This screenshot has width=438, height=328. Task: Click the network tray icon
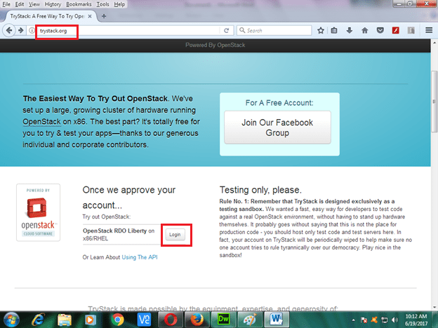coord(385,320)
